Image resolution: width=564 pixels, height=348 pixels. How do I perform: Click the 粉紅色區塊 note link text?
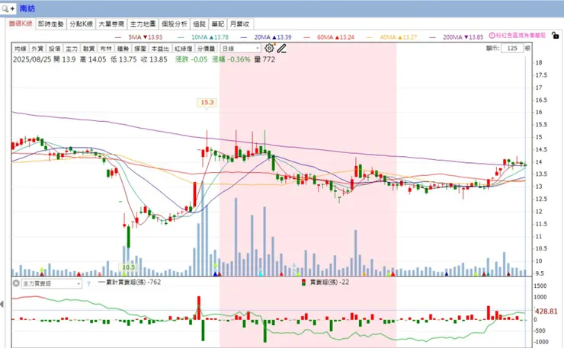click(521, 35)
